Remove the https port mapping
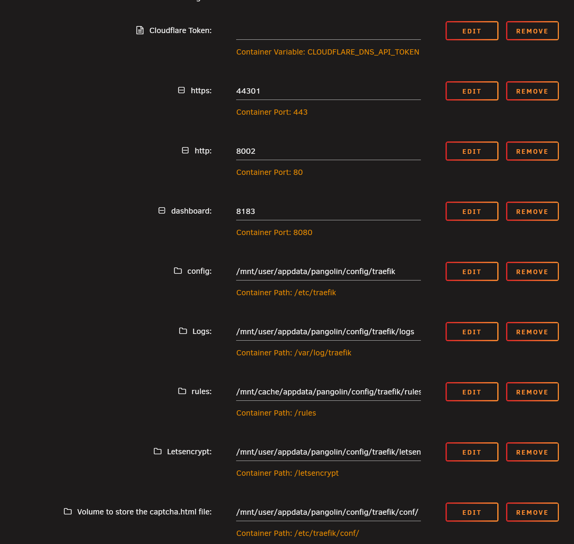This screenshot has width=574, height=544. tap(532, 91)
